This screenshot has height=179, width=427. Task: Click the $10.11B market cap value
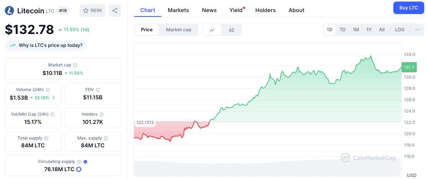52,73
